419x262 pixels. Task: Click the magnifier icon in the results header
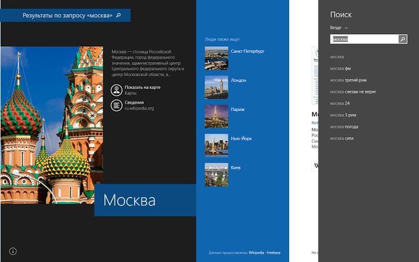click(119, 15)
